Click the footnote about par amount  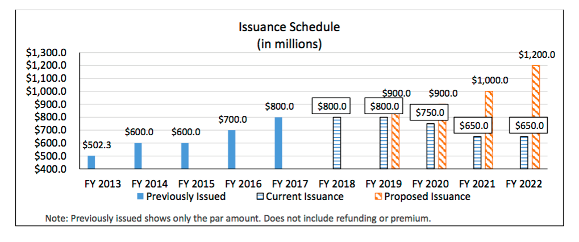238,218
